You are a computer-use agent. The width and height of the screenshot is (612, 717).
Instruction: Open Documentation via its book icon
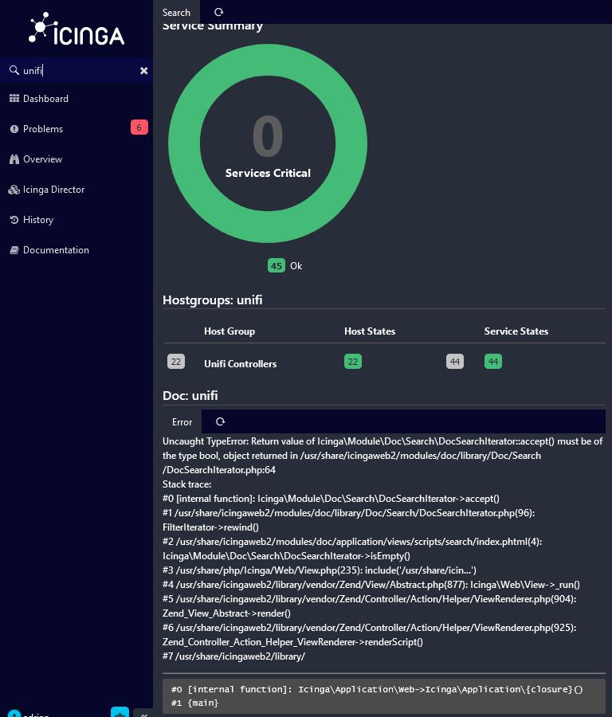[x=14, y=249]
